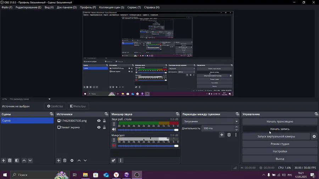Undock the Микшер звука panel
This screenshot has width=319, height=179.
click(x=178, y=114)
